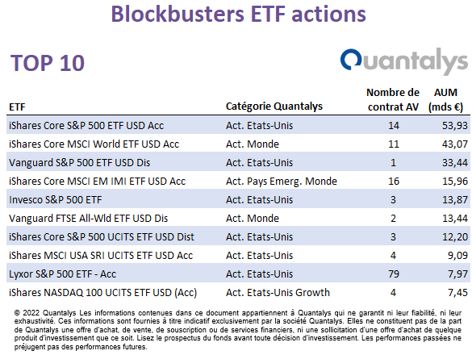Select the Blockbusters ETF actions title
The image size is (472, 355).
[x=238, y=14]
